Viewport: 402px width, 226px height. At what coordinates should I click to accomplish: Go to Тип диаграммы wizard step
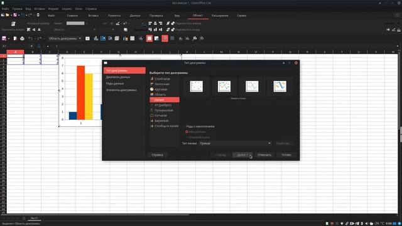pyautogui.click(x=124, y=70)
